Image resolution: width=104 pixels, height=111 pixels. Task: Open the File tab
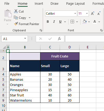click(7, 4)
